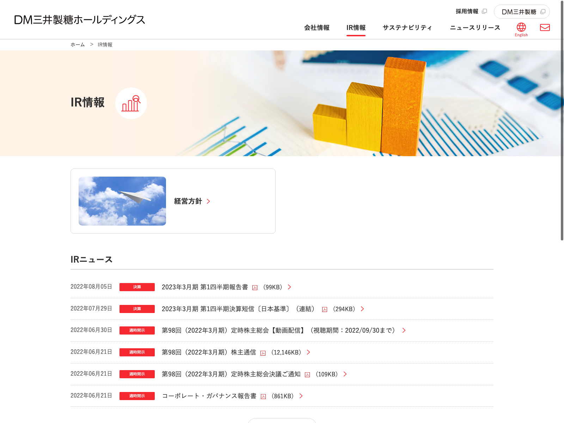564x423 pixels.
Task: Click the DM三井製糖 button at top right
Action: click(521, 12)
